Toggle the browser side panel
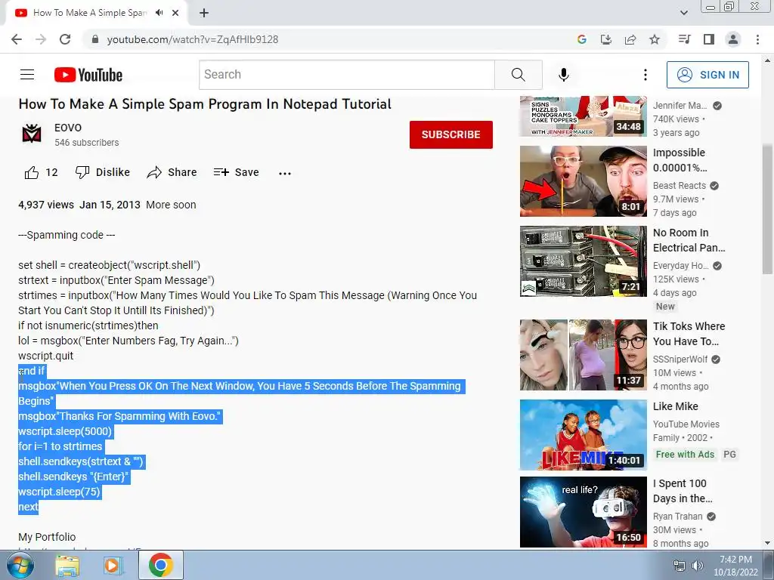The image size is (774, 580). (709, 39)
